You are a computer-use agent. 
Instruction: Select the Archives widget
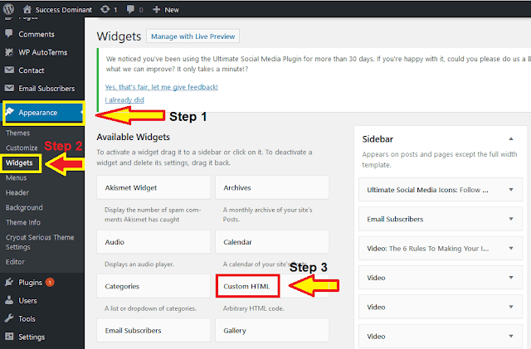click(272, 187)
